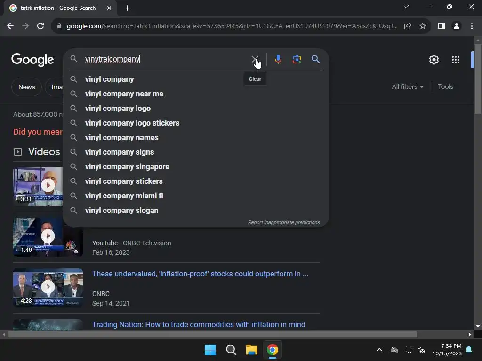Play the 4:28 video thumbnail
Screen dimensions: 482x361
[48, 288]
